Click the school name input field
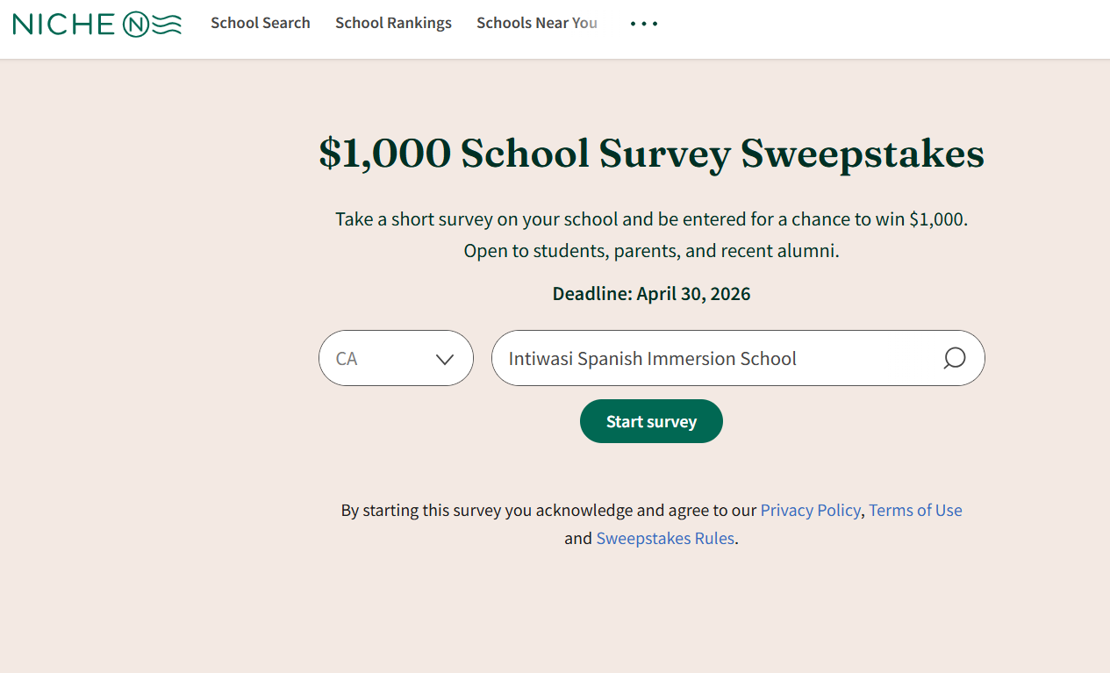The height and width of the screenshot is (673, 1110). coord(737,358)
